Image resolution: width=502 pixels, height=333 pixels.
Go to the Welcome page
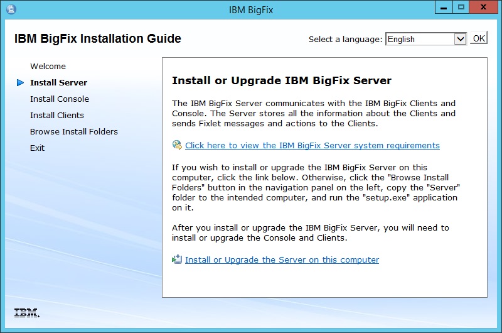tap(48, 66)
